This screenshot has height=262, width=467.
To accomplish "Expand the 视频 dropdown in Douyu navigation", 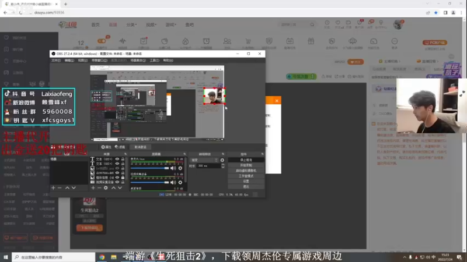I will [x=151, y=24].
